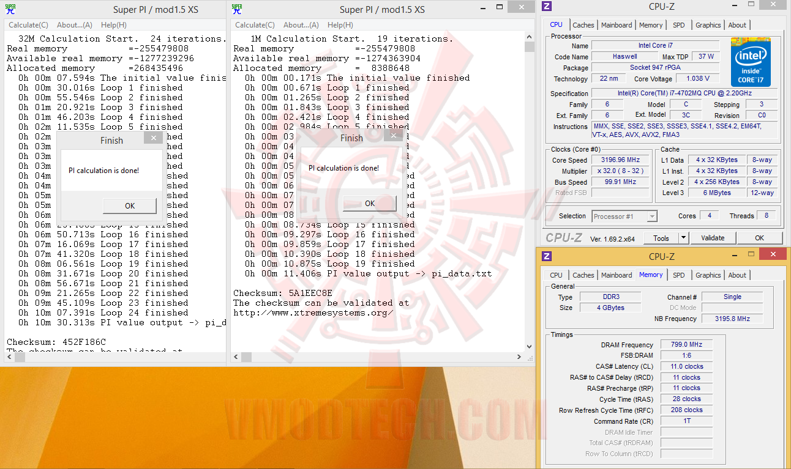Close the Finish dialog in the 1M Super PI window
Image resolution: width=791 pixels, height=469 pixels.
pyautogui.click(x=393, y=136)
